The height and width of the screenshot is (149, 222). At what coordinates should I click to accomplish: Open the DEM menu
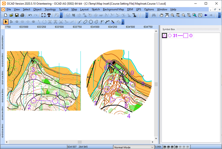pos(130,9)
